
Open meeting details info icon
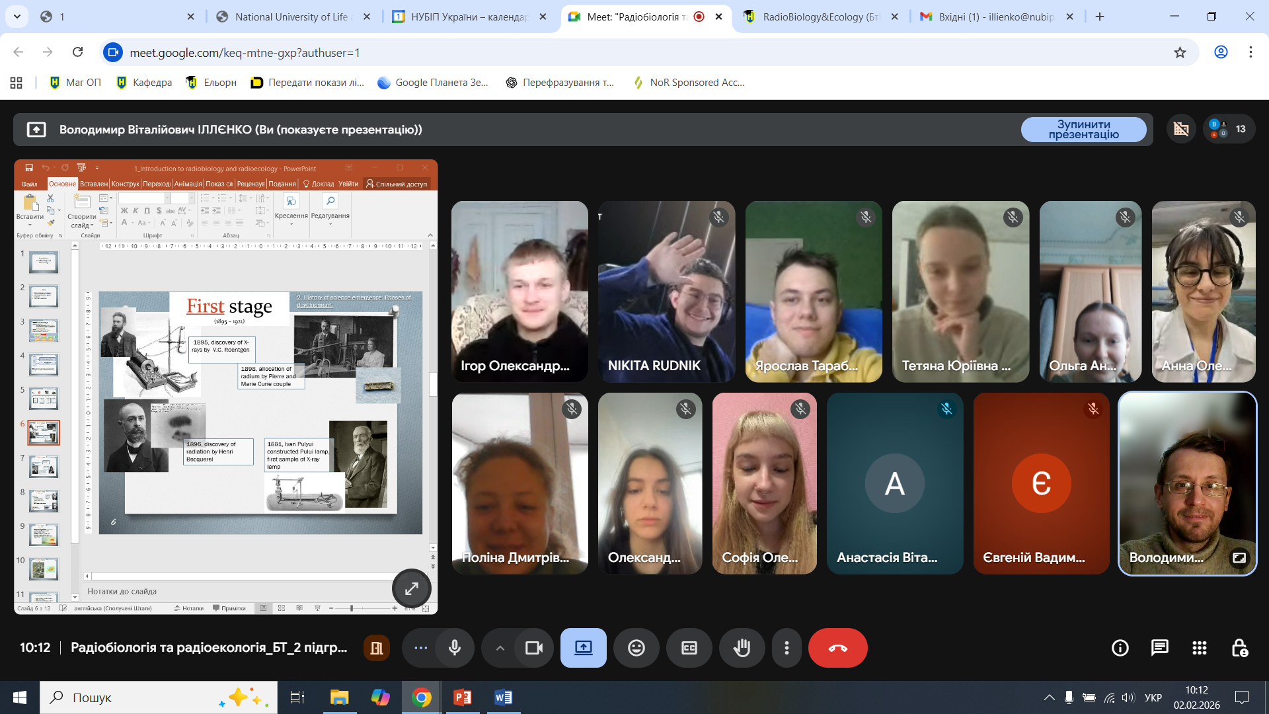click(x=1120, y=648)
